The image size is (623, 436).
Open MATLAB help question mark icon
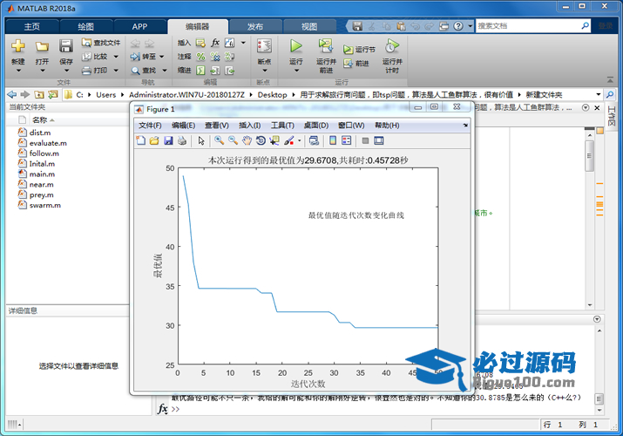click(x=458, y=26)
